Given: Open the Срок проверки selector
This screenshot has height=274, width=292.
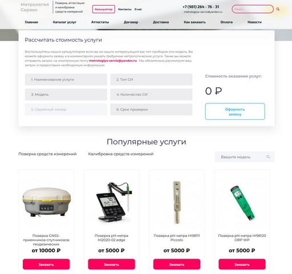Looking at the screenshot, I should coord(151,110).
